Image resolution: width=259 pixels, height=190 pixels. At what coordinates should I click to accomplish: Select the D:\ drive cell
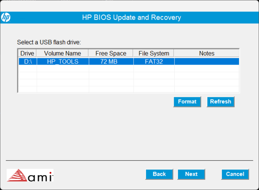28,61
